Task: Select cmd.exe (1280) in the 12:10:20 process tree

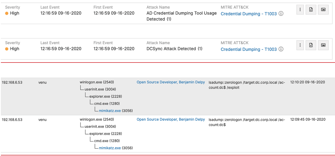Action: (107, 103)
